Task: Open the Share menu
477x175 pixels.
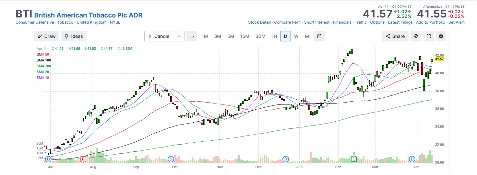Action: click(x=395, y=36)
